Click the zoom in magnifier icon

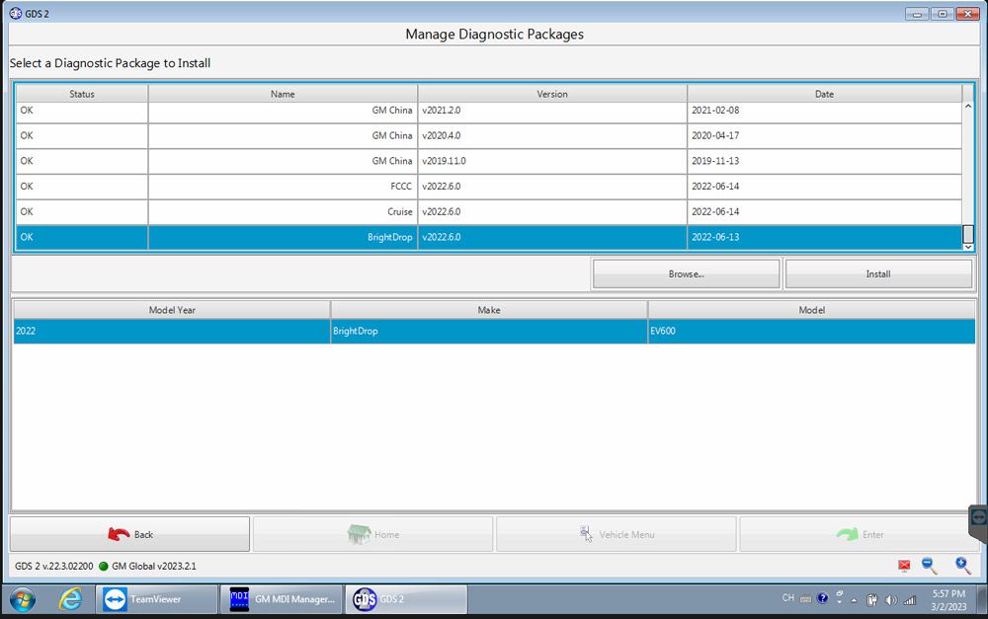coord(962,565)
